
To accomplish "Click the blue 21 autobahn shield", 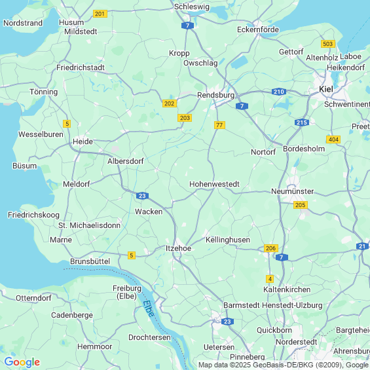I will tap(362, 246).
